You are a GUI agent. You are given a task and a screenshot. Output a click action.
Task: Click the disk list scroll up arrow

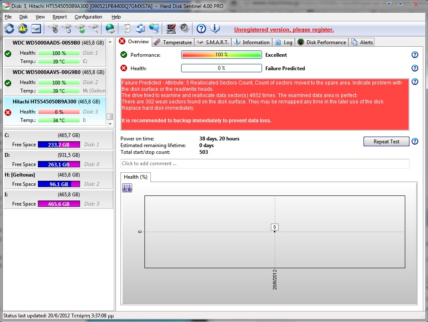pos(110,42)
